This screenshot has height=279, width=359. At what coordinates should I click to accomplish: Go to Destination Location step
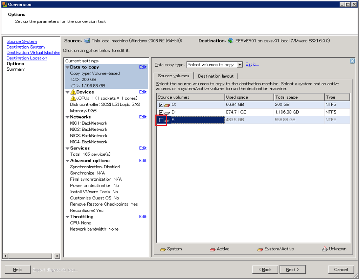click(27, 58)
